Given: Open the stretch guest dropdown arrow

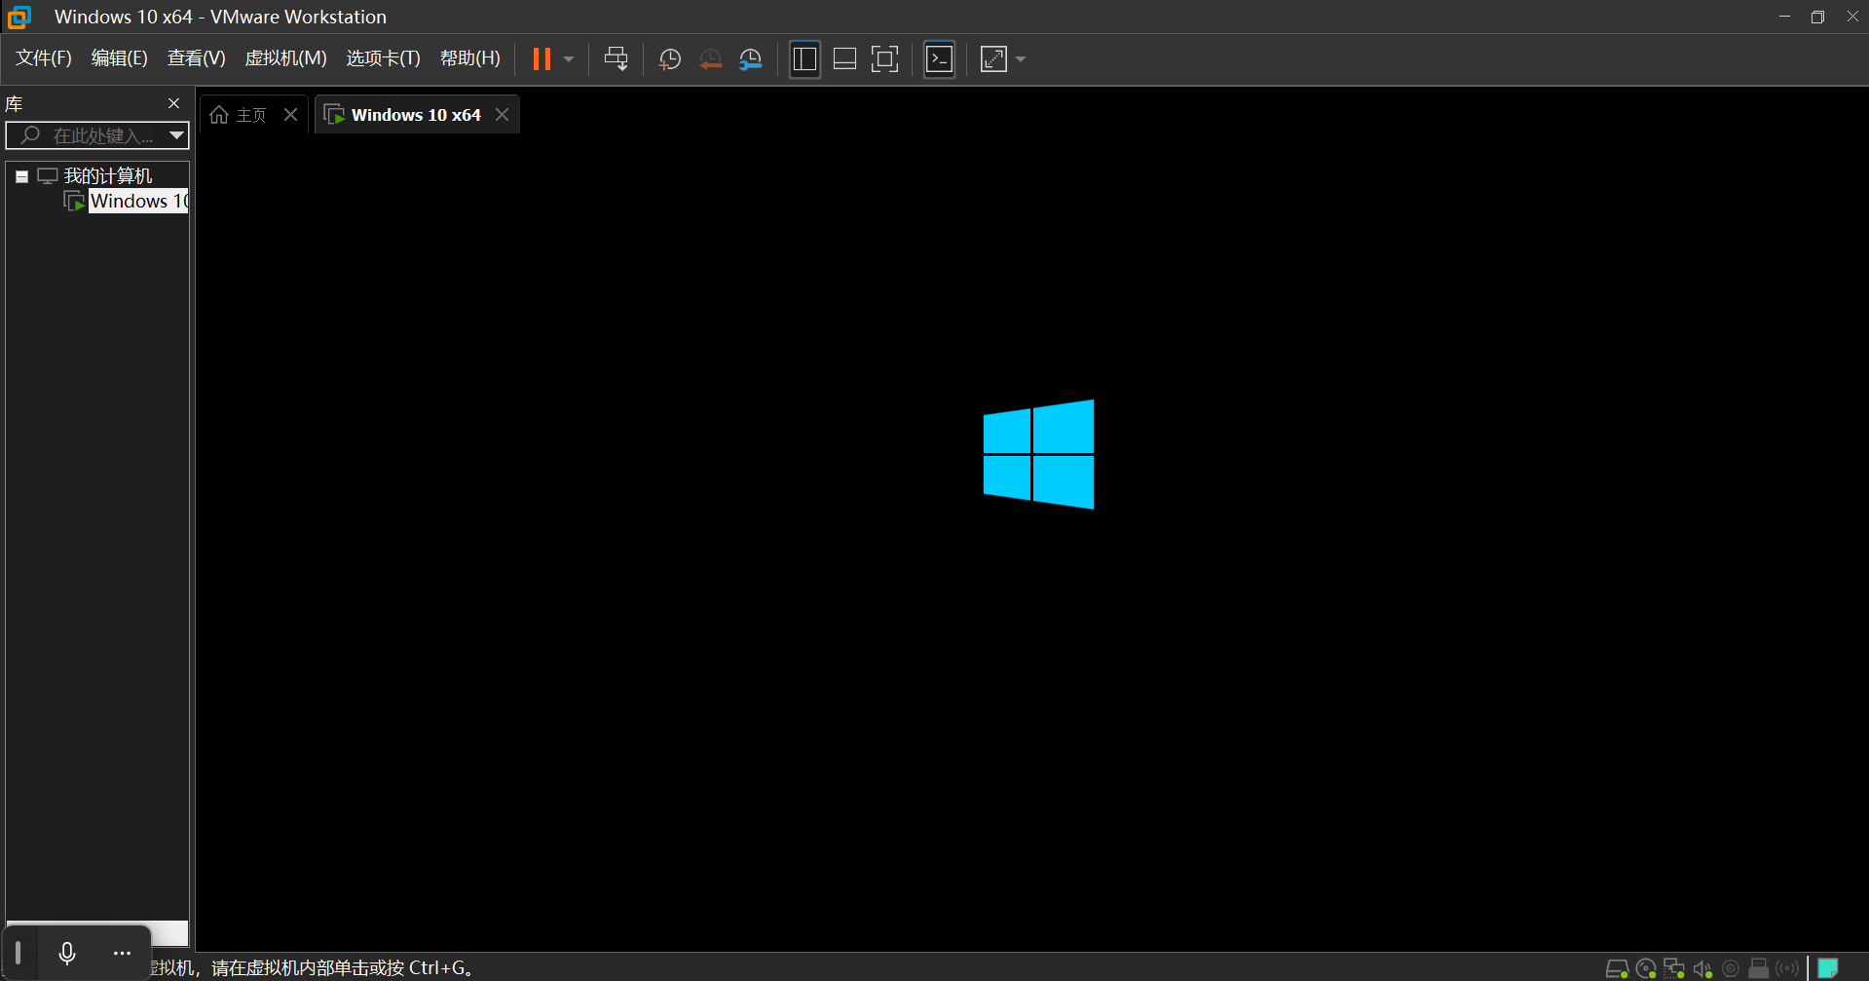Looking at the screenshot, I should tap(1021, 59).
